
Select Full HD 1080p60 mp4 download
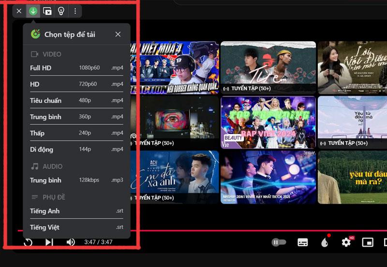pyautogui.click(x=76, y=68)
